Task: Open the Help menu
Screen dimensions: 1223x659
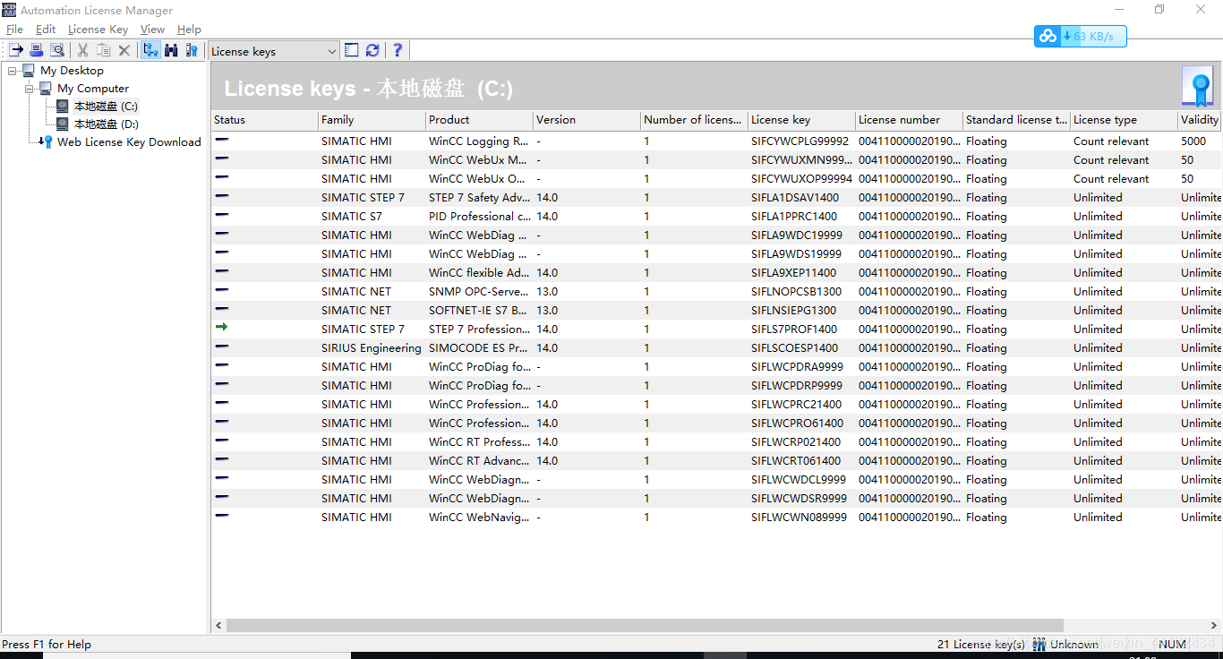Action: click(x=189, y=30)
